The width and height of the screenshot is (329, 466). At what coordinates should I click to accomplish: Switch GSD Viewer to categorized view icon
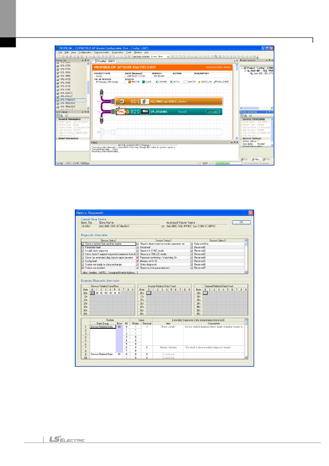58,116
